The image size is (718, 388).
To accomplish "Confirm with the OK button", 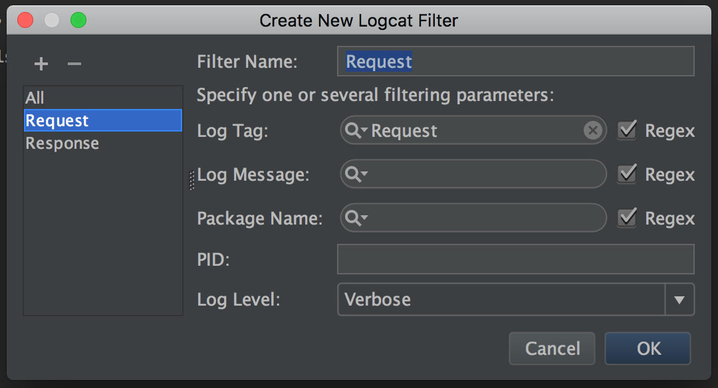I will (x=648, y=349).
